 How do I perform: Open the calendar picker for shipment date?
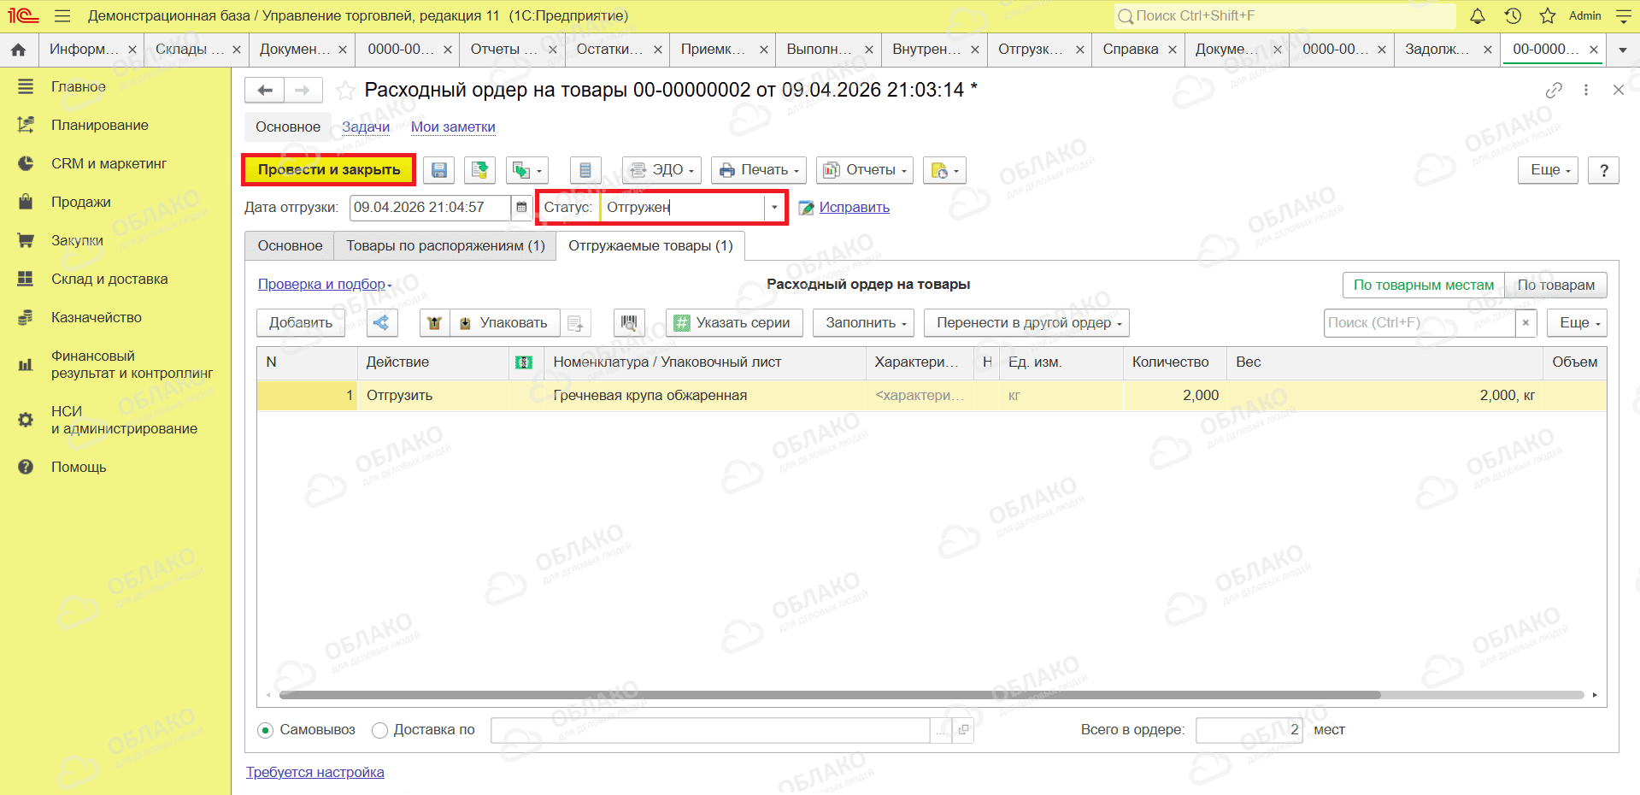tap(521, 207)
